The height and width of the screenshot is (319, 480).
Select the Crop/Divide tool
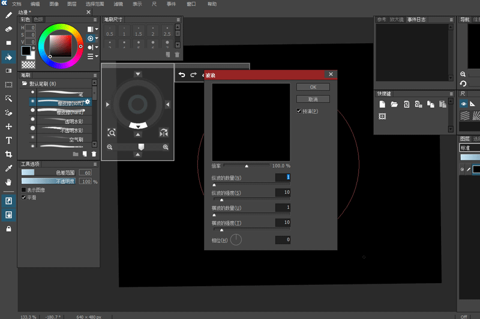point(8,154)
